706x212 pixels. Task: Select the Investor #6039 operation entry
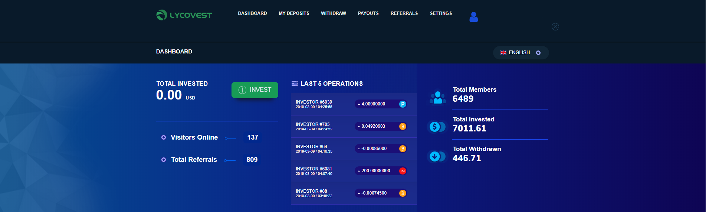coord(354,104)
